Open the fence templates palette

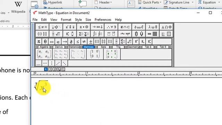(42, 34)
